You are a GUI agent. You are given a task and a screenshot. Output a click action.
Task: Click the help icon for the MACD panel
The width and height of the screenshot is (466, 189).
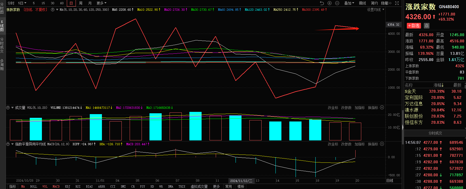point(8,144)
